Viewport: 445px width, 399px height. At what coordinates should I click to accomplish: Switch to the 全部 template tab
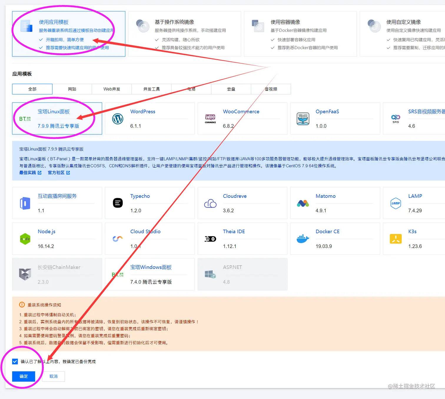point(32,89)
